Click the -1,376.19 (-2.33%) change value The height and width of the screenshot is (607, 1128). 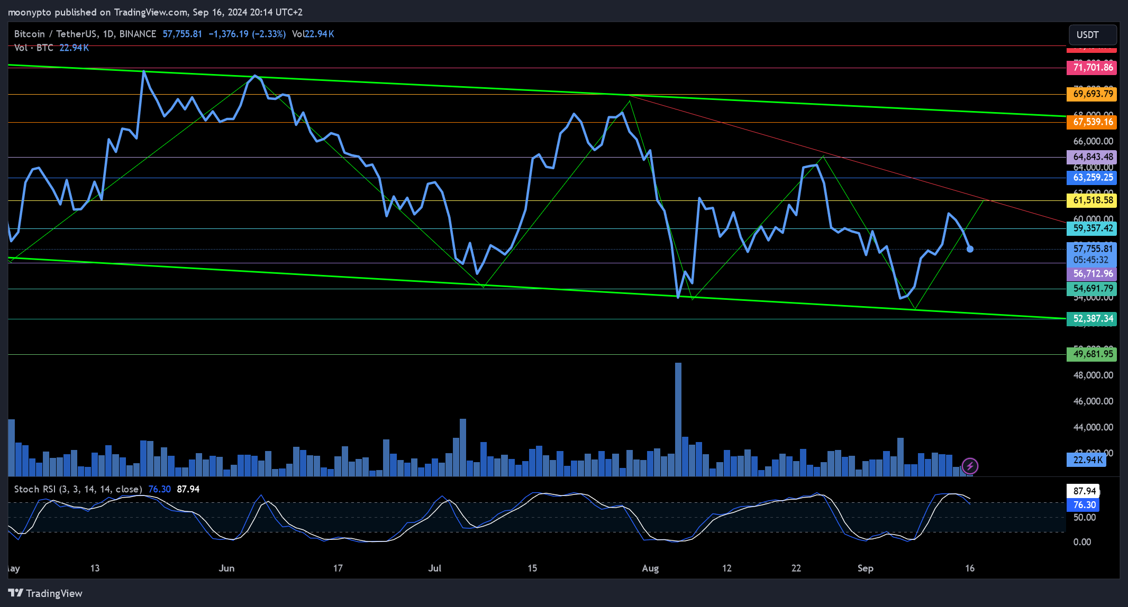247,34
